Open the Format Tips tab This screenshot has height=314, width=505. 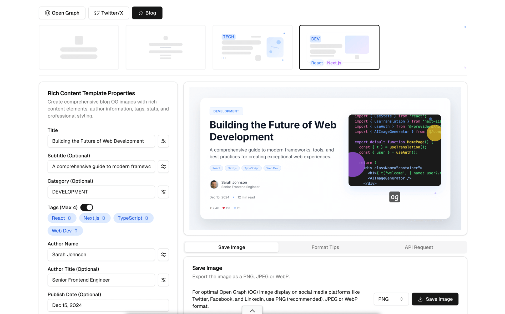pyautogui.click(x=325, y=247)
